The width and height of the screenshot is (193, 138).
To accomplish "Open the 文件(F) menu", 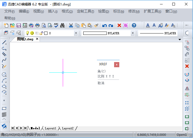I will (x=10, y=11).
